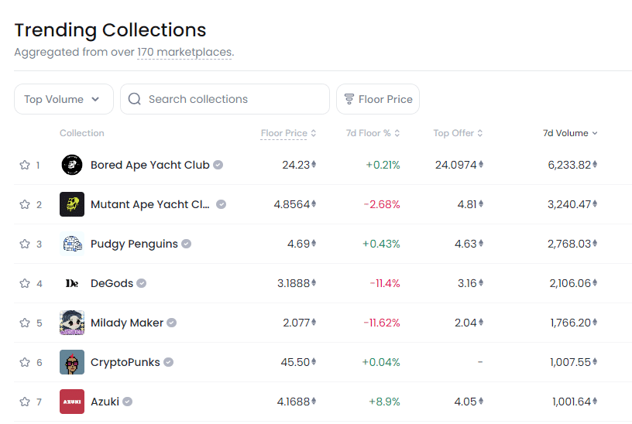Image resolution: width=632 pixels, height=424 pixels.
Task: Click verified badge next to DeGods
Action: (x=142, y=283)
